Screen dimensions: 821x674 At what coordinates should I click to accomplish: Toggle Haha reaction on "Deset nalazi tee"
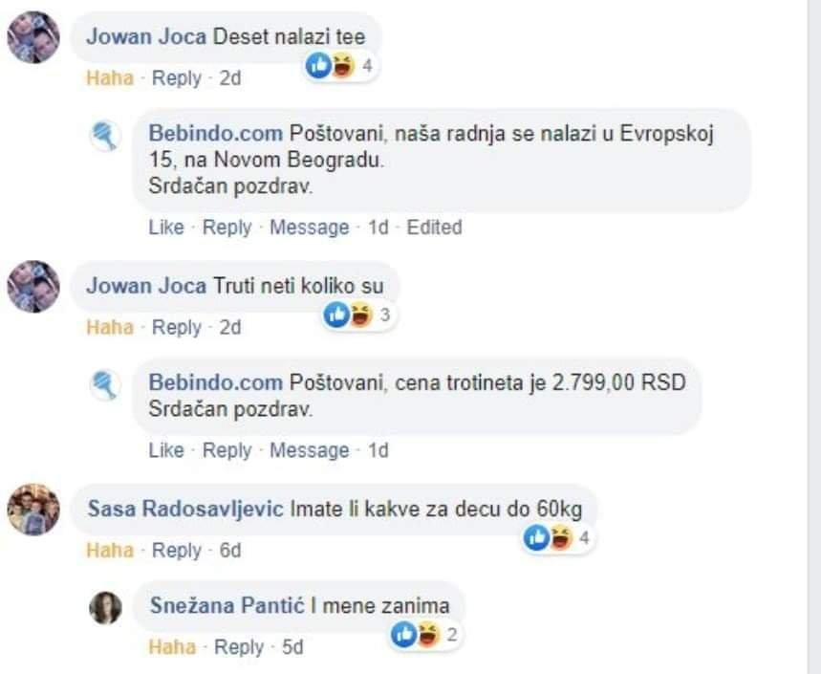110,78
